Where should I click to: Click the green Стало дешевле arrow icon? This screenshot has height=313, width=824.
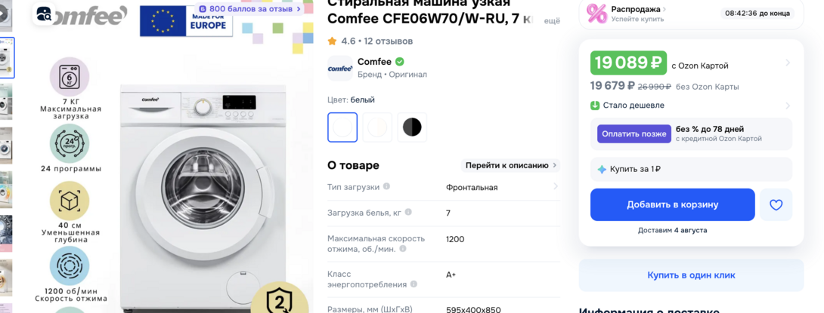coord(595,106)
